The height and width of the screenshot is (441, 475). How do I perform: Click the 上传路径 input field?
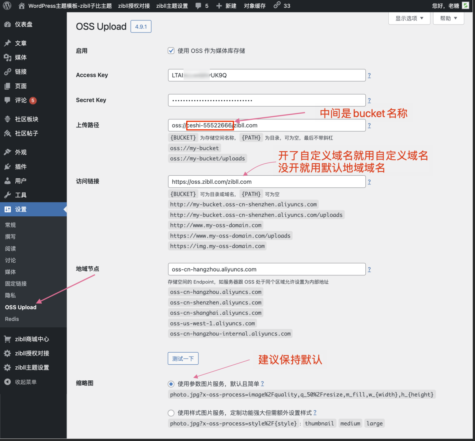coord(267,125)
